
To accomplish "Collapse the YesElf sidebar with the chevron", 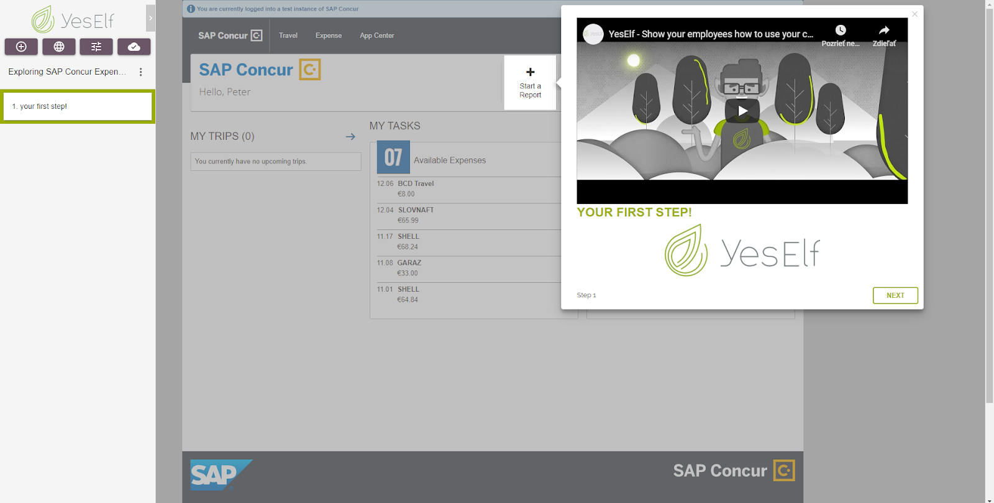I will click(x=150, y=18).
